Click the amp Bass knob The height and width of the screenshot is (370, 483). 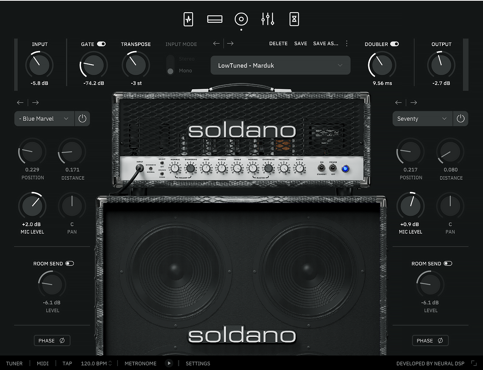point(206,168)
